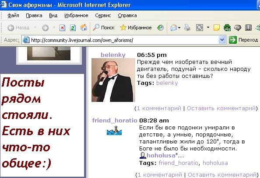Screen dimensions: 260x178
Task: Open 1 комментарий under belenky post
Action: click(x=159, y=108)
